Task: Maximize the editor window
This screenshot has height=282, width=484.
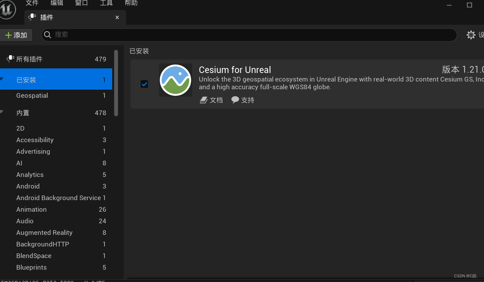Action: [470, 5]
